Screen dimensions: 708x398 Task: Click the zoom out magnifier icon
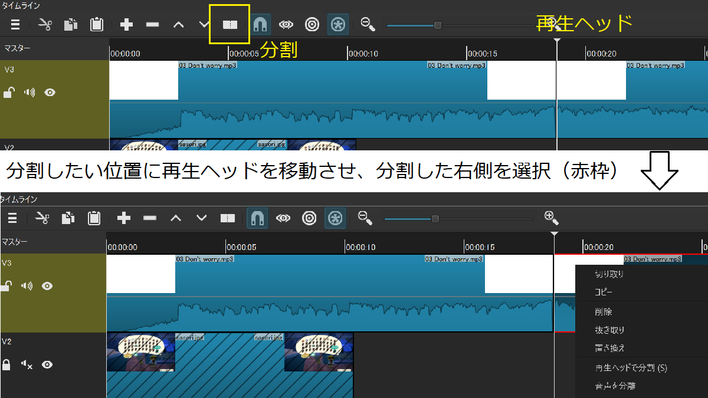[x=365, y=218]
